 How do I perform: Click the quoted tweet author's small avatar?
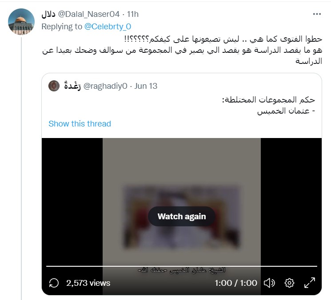(54, 86)
